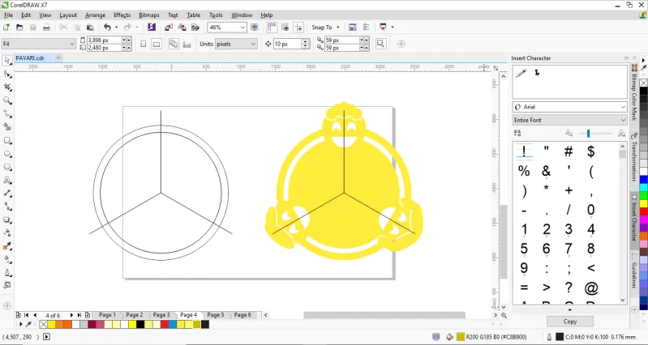The height and width of the screenshot is (345, 648).
Task: Open the zoom level 46% dropdown
Action: pos(242,28)
